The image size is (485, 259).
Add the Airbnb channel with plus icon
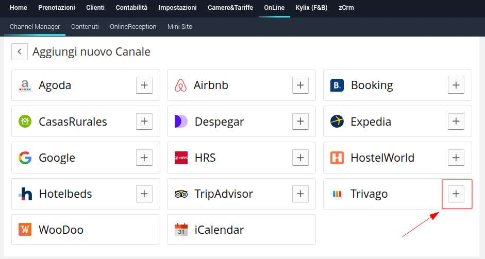pos(300,85)
